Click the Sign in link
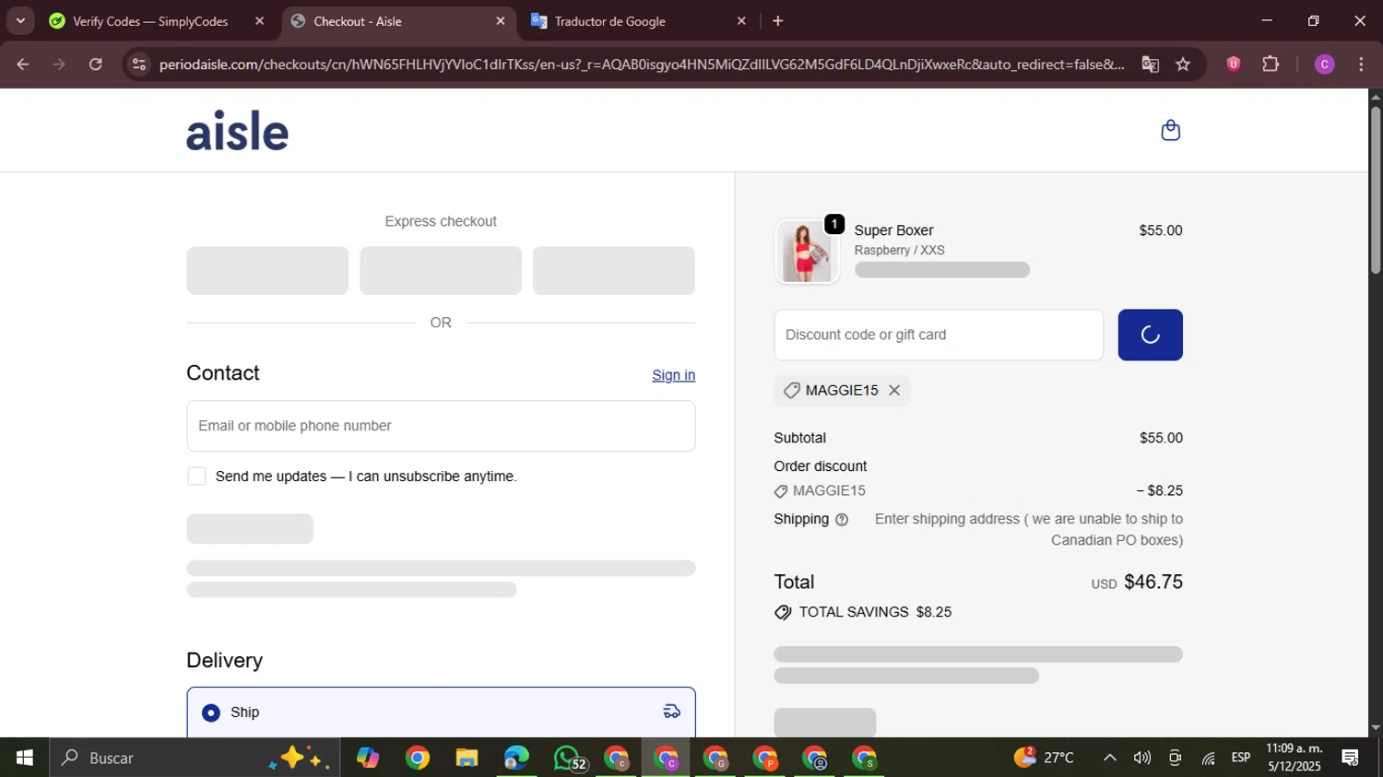Viewport: 1383px width, 777px height. tap(673, 375)
